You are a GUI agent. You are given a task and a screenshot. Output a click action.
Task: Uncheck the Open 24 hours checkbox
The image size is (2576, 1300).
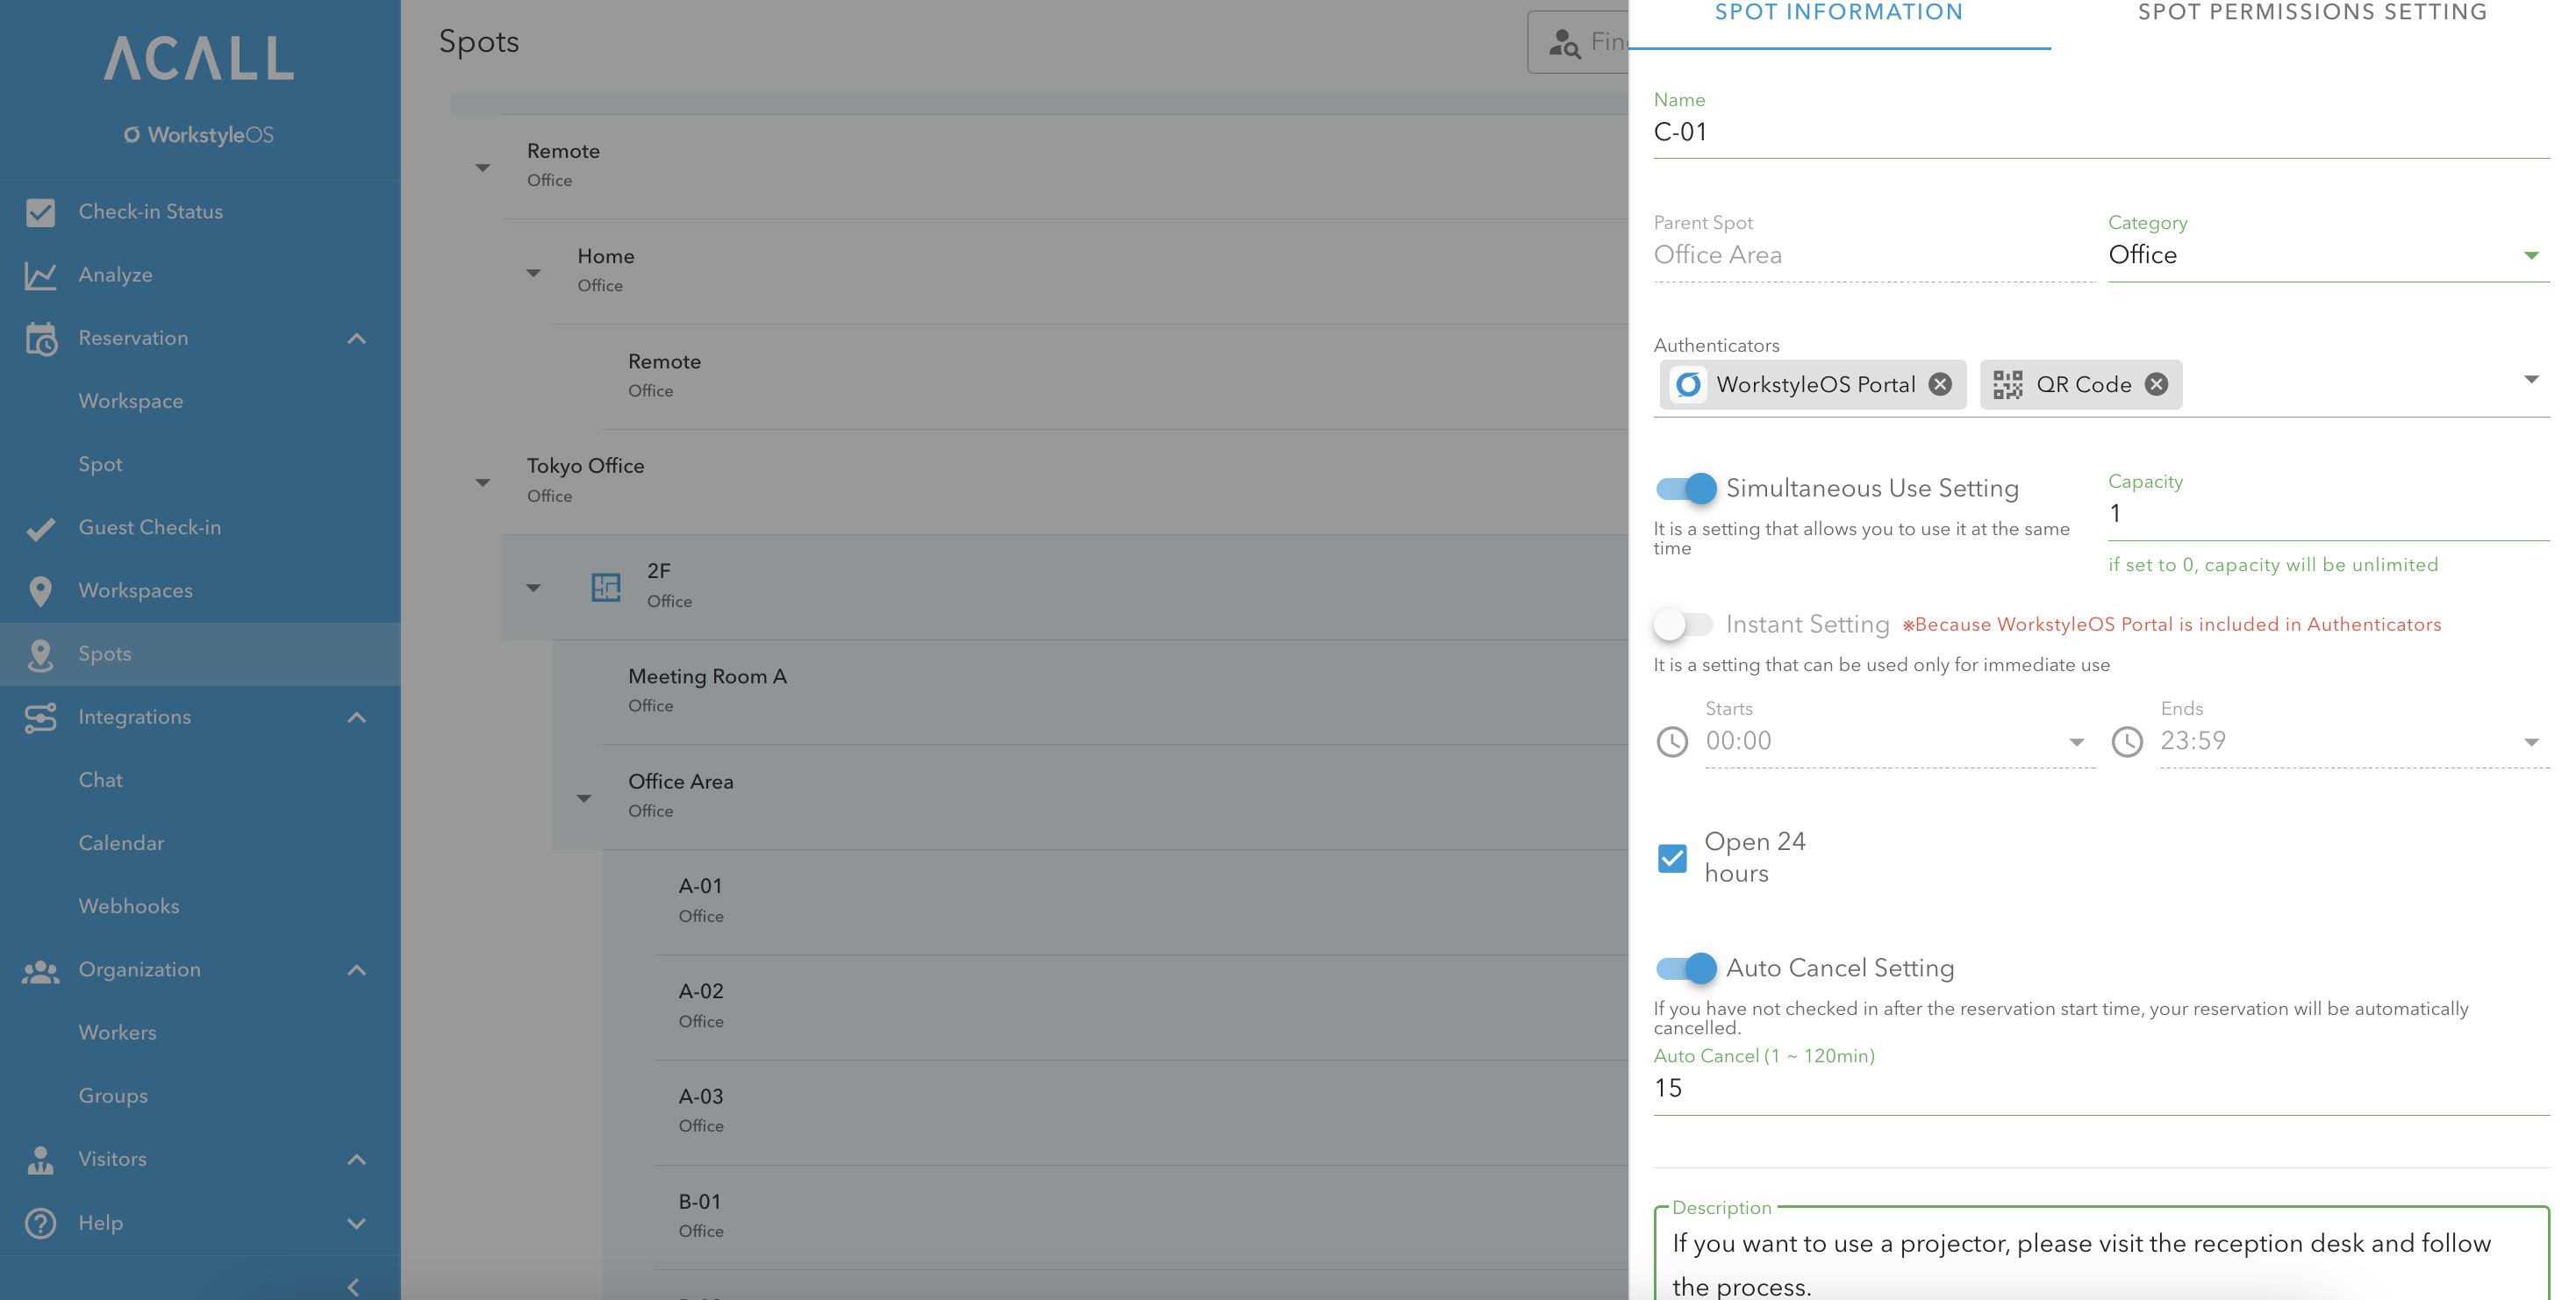1672,858
